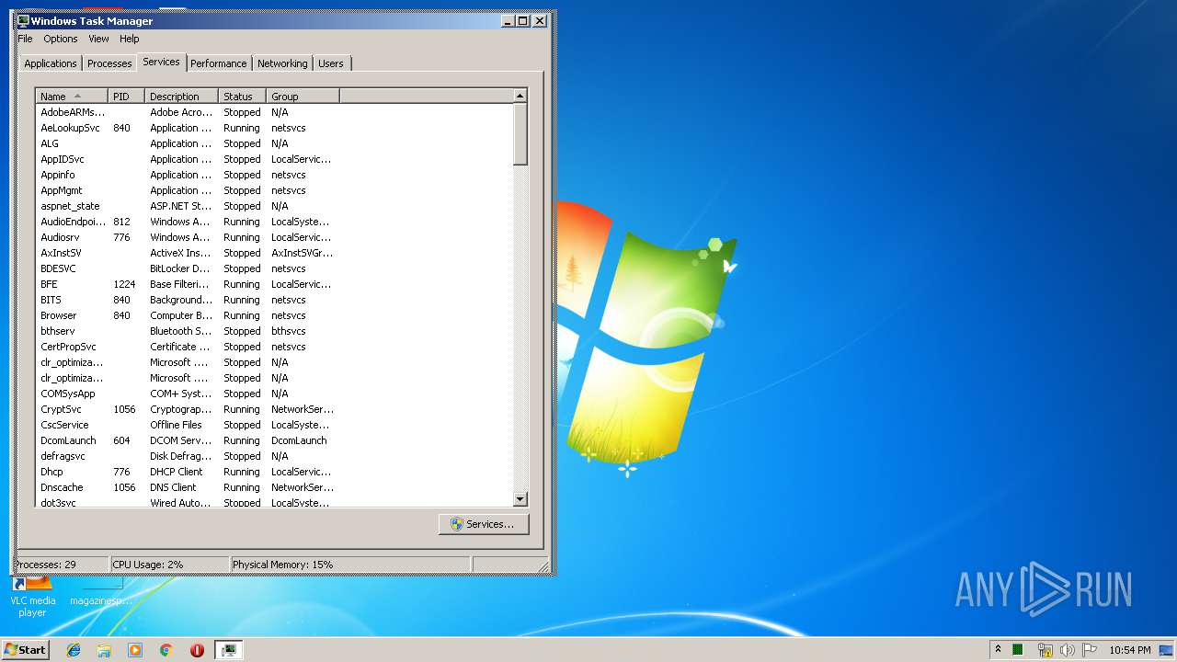Click the services list scroll down arrow
This screenshot has height=662, width=1177.
(520, 499)
